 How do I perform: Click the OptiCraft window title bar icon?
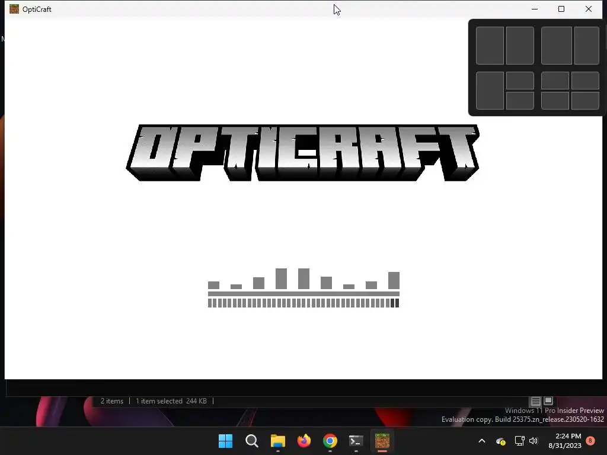14,9
